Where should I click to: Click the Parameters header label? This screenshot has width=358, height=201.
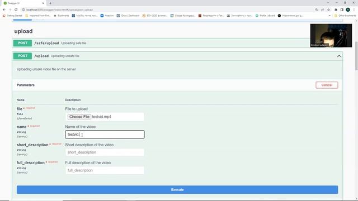coord(26,85)
